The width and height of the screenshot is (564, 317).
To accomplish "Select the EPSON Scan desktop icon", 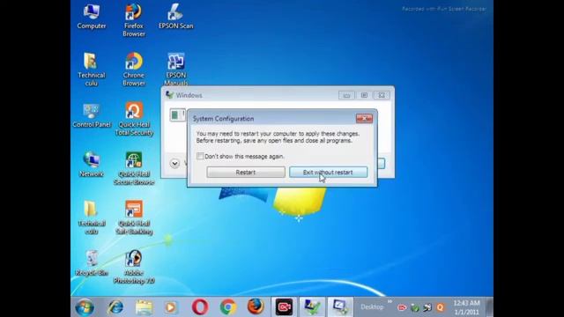I will [x=176, y=17].
